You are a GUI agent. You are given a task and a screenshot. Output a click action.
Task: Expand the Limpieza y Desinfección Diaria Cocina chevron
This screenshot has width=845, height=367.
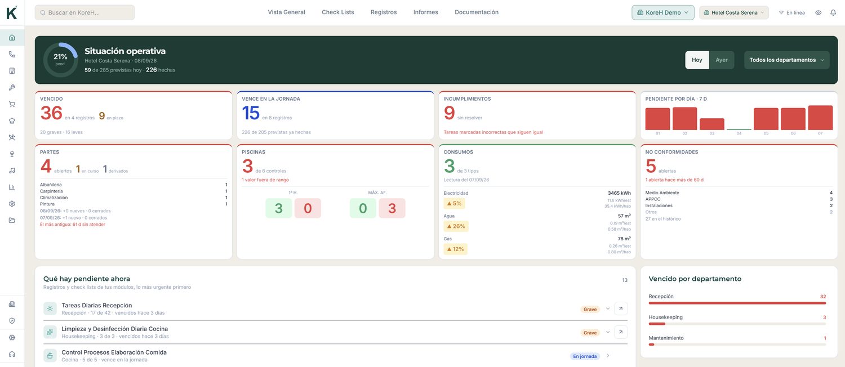coord(608,332)
